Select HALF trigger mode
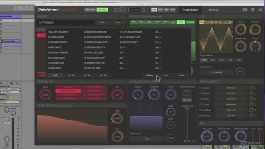This screenshot has width=265, height=149. point(239,60)
